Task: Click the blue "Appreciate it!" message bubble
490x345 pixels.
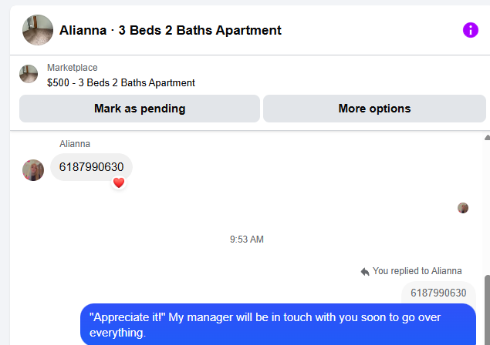Action: (278, 324)
